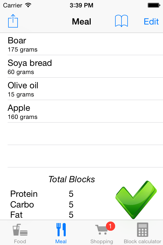Viewport: 163px width, 245px height.
Task: Open the Olive oil entry
Action: tap(81, 89)
